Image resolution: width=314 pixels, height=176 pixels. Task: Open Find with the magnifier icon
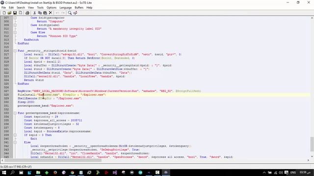point(70,13)
